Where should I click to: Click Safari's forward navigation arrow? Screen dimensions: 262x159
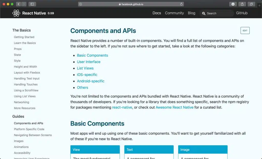pos(24,4)
